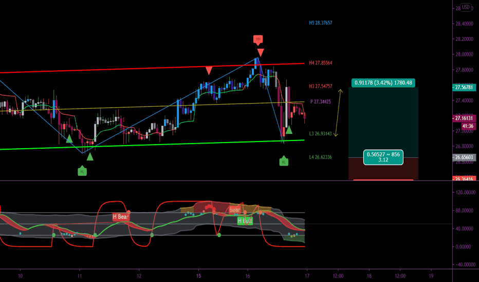This screenshot has width=479, height=282.
Task: Click the 120.00000 indicator axis value
Action: (x=466, y=192)
